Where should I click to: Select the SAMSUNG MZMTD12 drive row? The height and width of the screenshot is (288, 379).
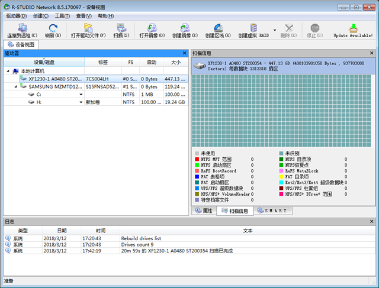pos(96,86)
